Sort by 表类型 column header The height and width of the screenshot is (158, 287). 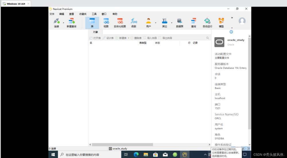tap(146, 43)
